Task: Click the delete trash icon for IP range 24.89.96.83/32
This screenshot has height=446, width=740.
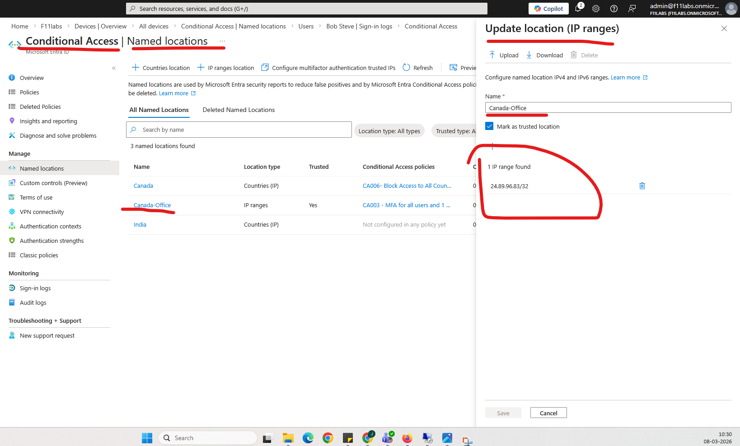Action: coord(642,186)
